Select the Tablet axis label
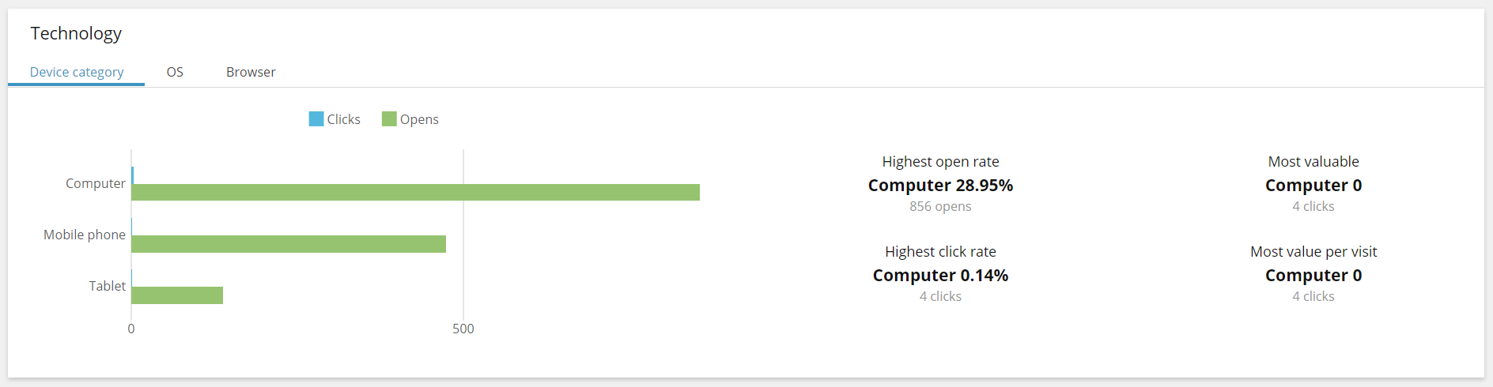 (x=107, y=286)
